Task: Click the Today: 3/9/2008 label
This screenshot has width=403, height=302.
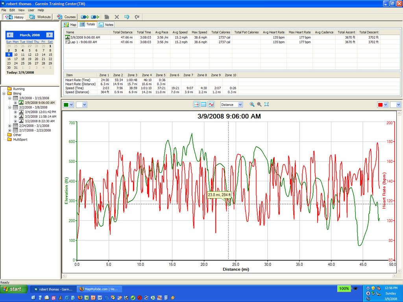Action: pos(20,72)
